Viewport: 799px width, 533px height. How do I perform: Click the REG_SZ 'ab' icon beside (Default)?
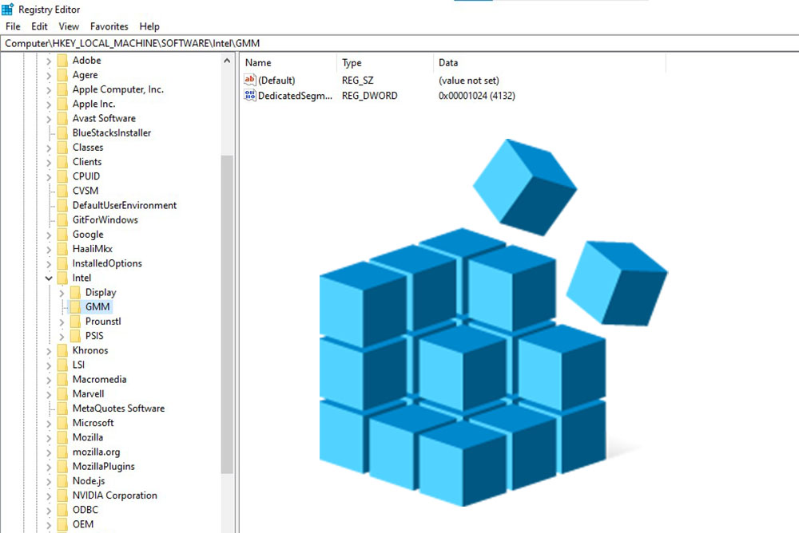(x=248, y=80)
